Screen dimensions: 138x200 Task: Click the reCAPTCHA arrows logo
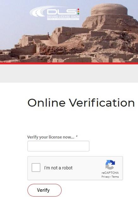(x=110, y=165)
